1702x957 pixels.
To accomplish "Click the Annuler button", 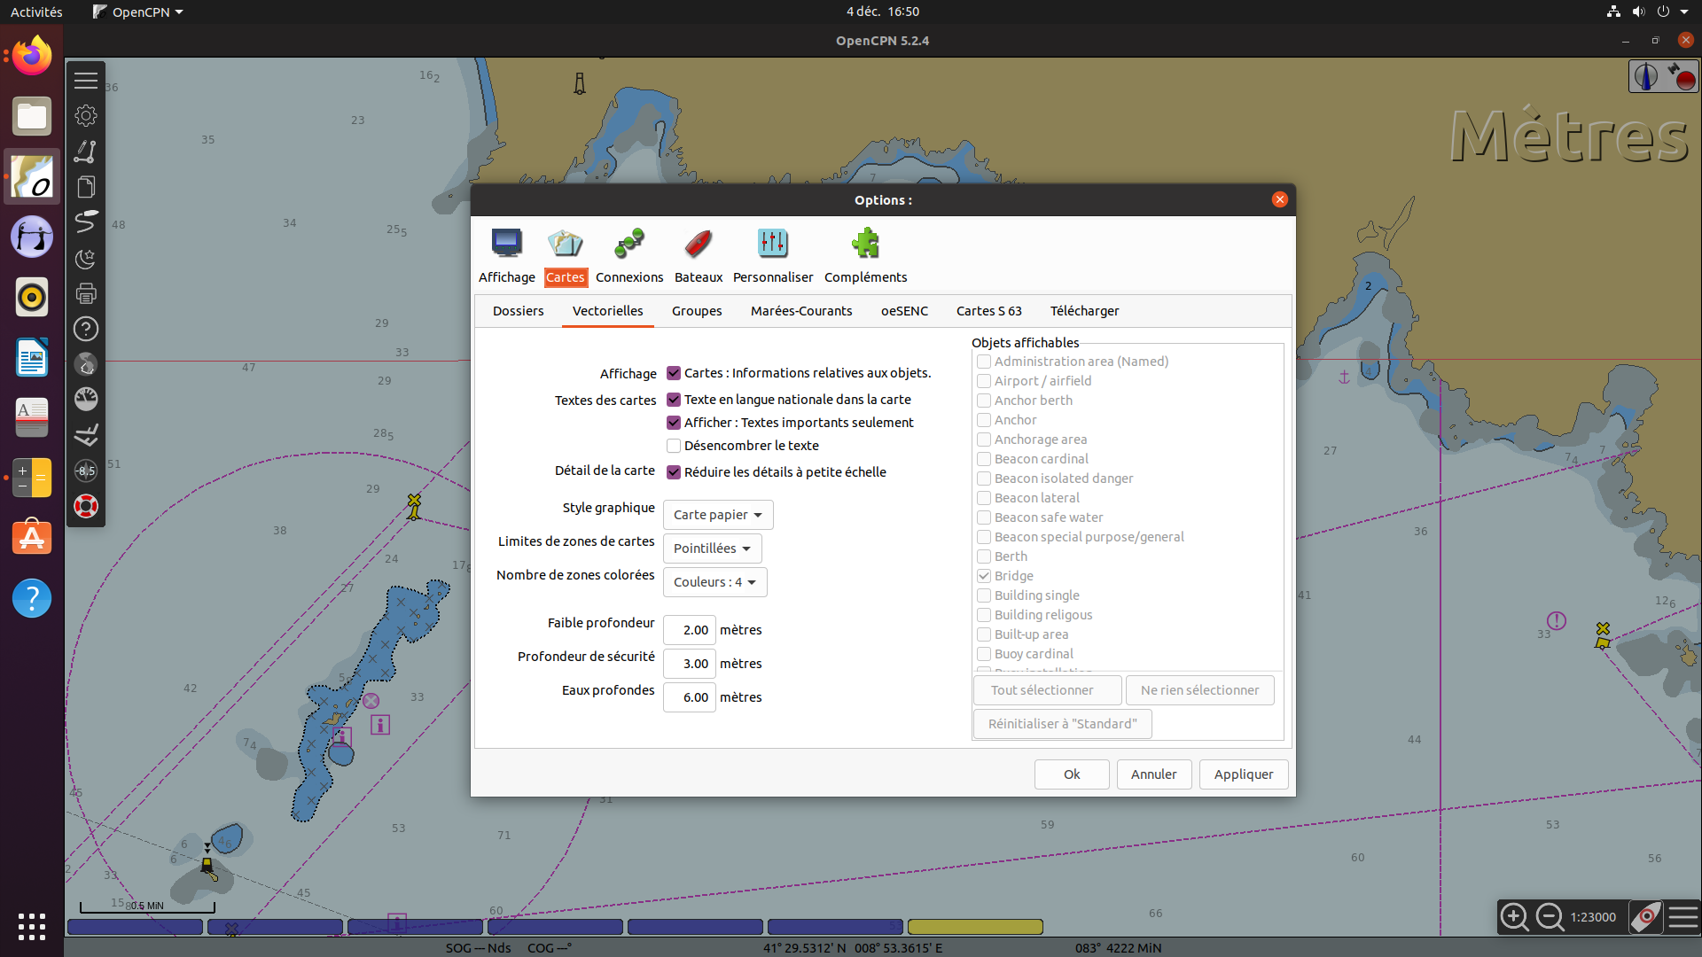I will coord(1154,774).
